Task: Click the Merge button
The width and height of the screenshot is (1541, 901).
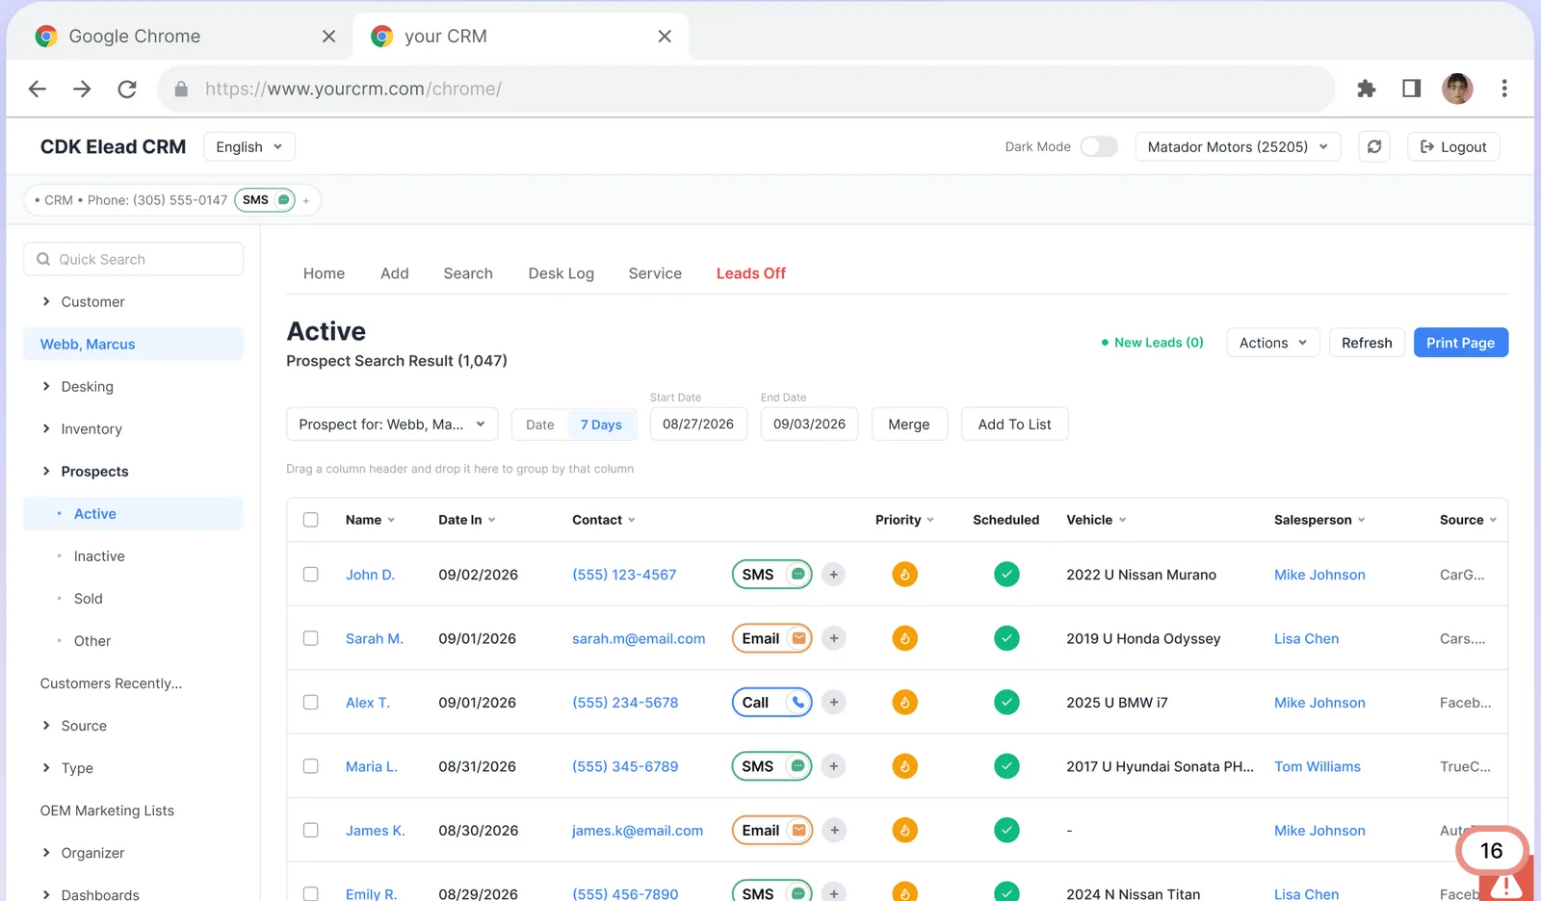Action: tap(909, 425)
